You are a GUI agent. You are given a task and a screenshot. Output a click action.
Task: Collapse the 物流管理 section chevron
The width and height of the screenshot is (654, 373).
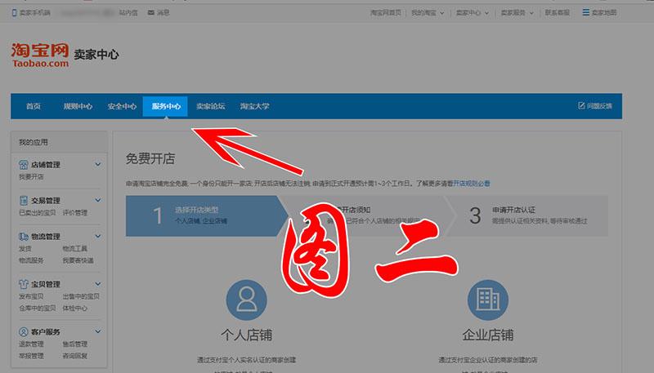(98, 237)
